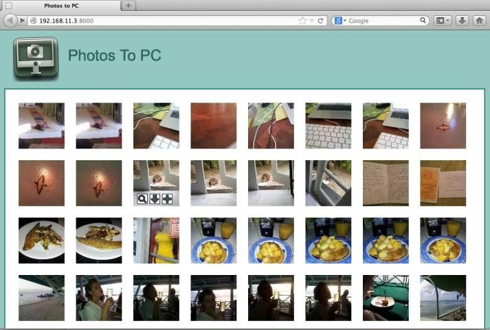
Task: Click the magnifier icon on the hovered thumbnail
Action: [142, 199]
